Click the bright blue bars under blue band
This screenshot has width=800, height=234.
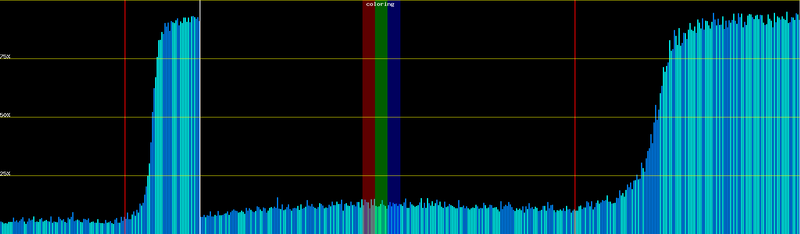pos(394,219)
